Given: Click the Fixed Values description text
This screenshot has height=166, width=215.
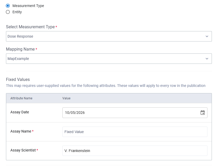Looking at the screenshot, I should [106, 86].
